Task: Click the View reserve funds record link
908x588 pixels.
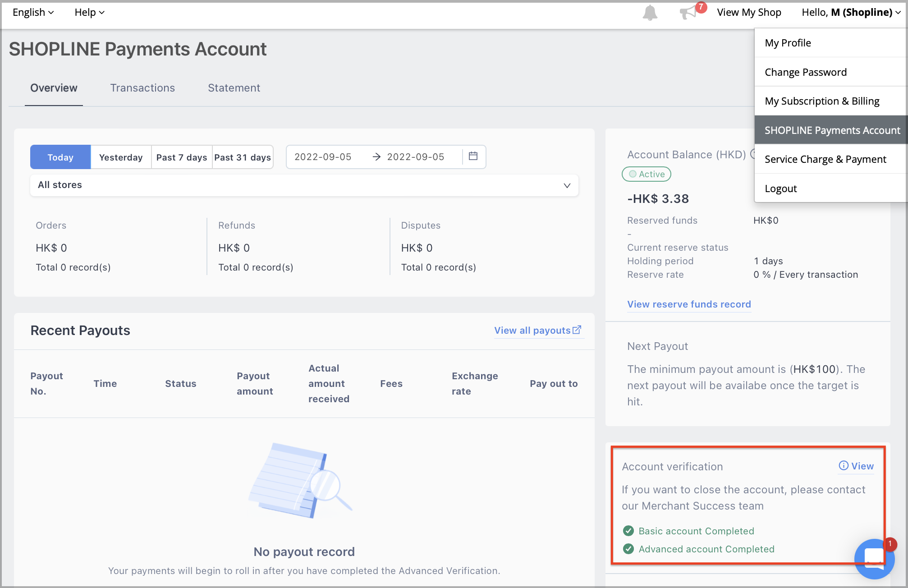Action: [x=689, y=304]
